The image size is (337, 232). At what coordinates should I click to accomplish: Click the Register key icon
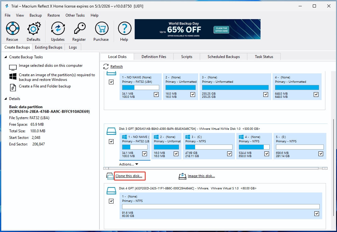point(80,28)
